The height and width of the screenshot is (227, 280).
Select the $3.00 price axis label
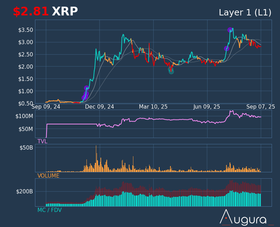[26, 42]
